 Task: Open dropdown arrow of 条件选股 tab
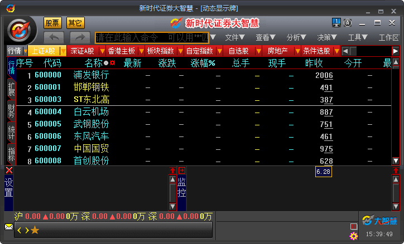(x=336, y=51)
